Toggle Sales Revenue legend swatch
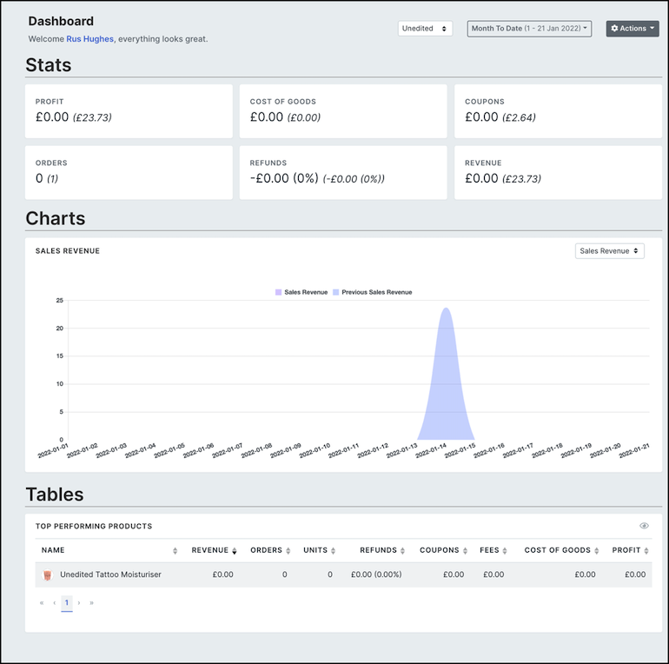The image size is (669, 664). [278, 292]
